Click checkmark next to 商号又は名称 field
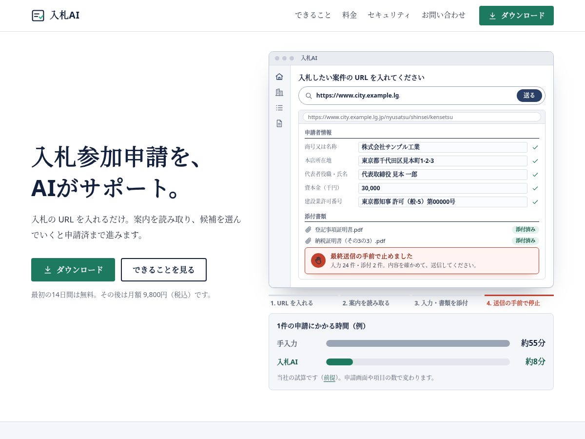Screen dimensions: 585x439 coord(535,147)
